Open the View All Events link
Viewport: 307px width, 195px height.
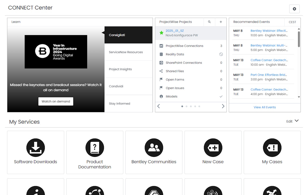[265, 107]
